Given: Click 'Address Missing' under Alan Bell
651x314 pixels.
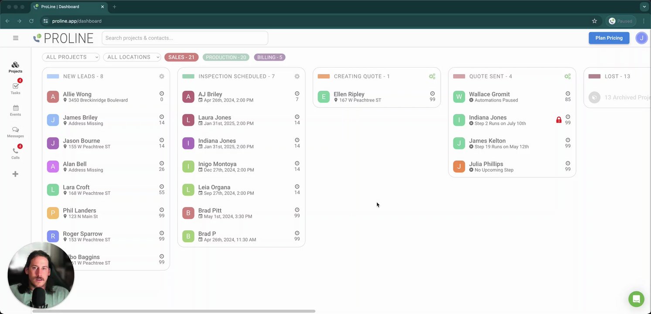Looking at the screenshot, I should coord(86,170).
